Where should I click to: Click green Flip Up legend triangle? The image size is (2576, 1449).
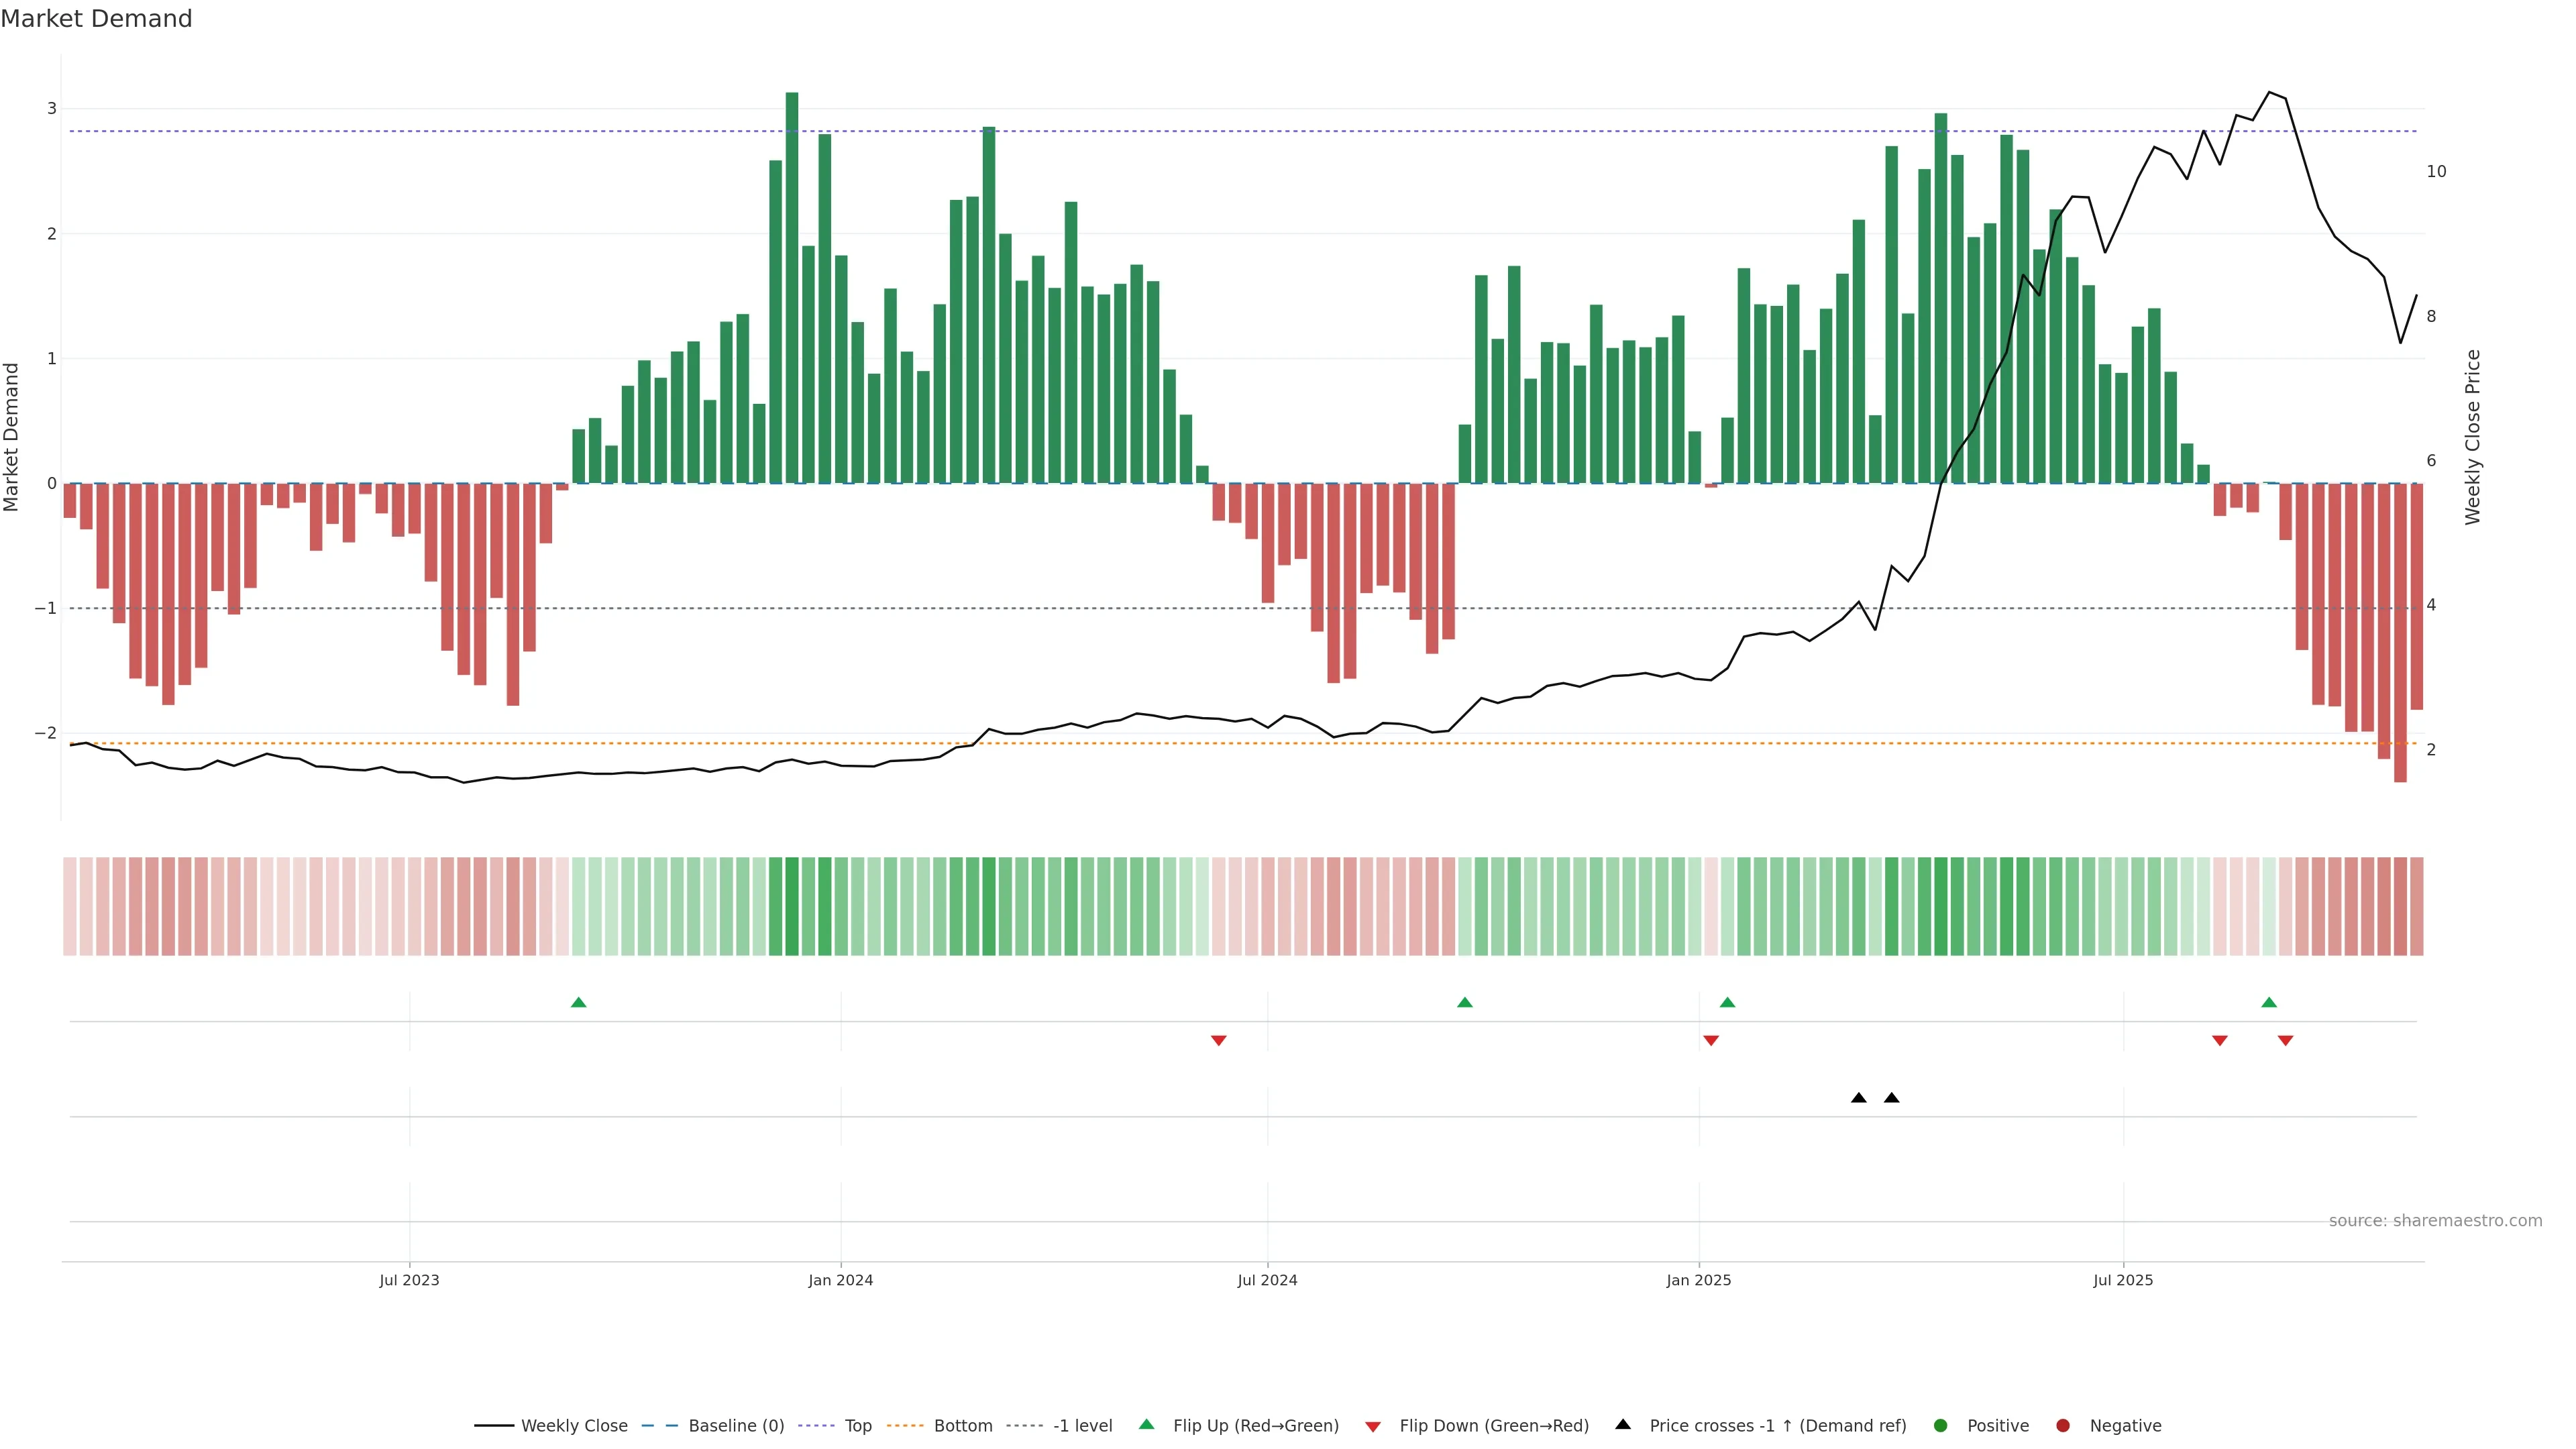(x=1147, y=1424)
